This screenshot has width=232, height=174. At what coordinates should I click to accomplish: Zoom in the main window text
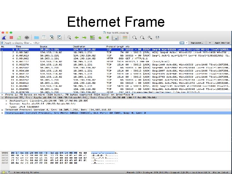[134, 38]
